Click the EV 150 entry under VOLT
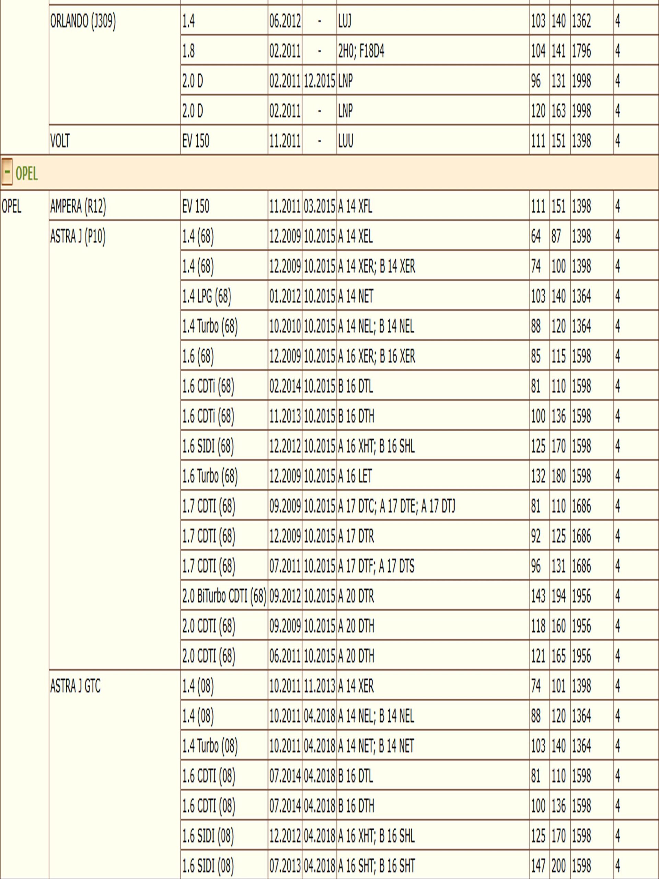Image resolution: width=659 pixels, height=879 pixels. [195, 141]
